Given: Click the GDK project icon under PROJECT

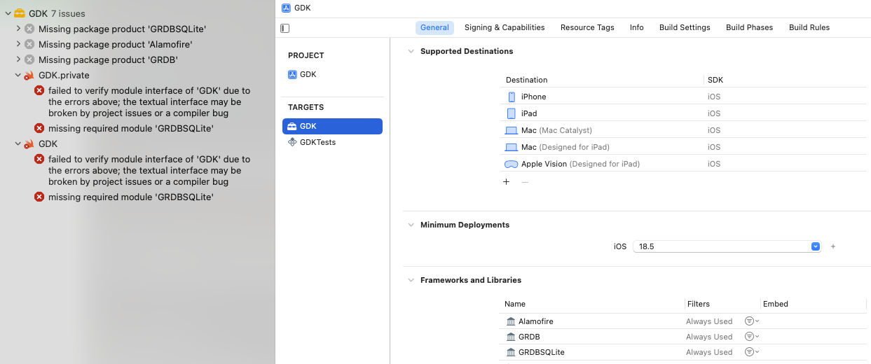Looking at the screenshot, I should [293, 74].
